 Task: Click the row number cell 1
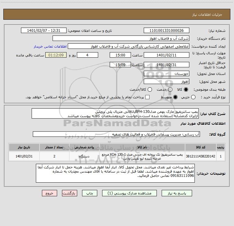[221, 156]
